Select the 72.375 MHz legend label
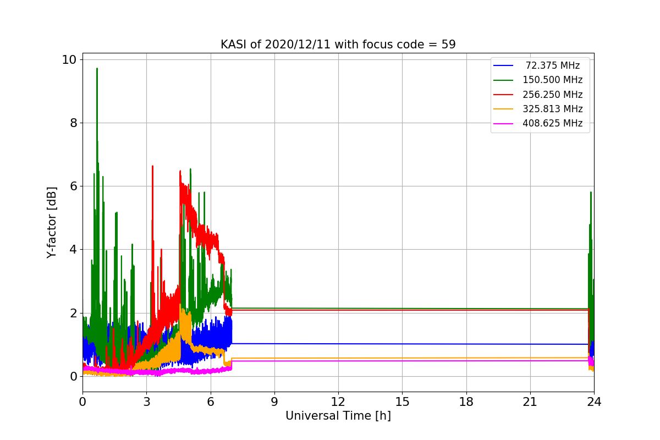Screen dimensions: 660x440 coord(553,65)
